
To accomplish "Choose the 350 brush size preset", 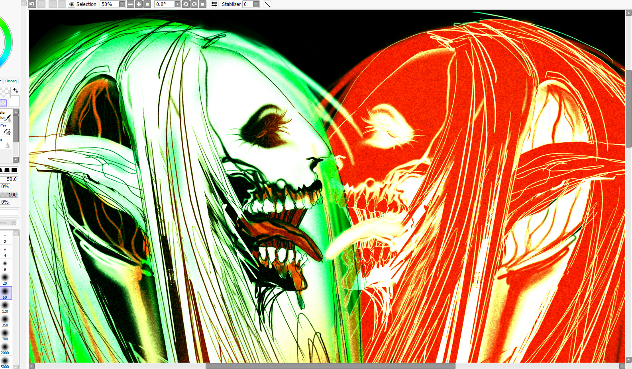I will [x=5, y=321].
